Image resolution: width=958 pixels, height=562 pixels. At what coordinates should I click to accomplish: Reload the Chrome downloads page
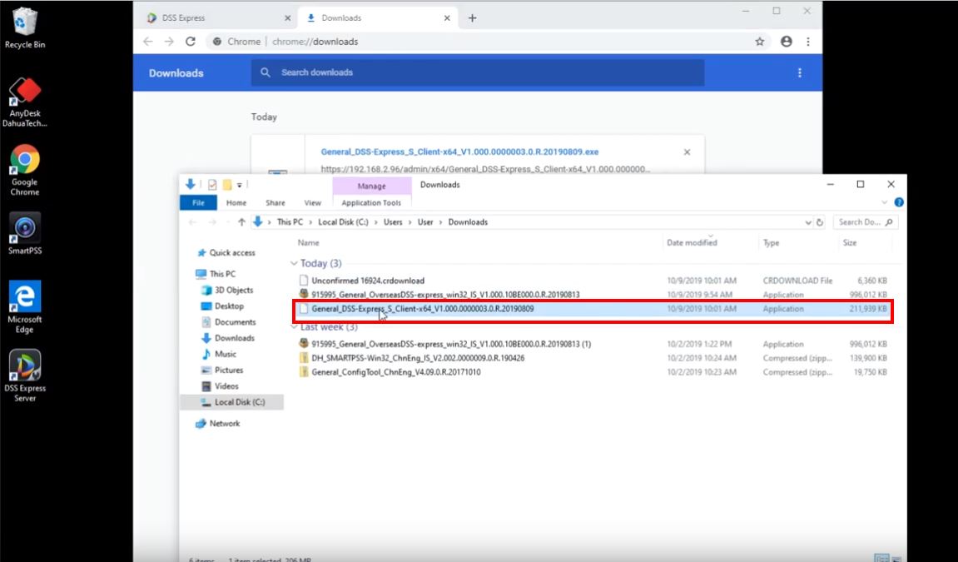(191, 42)
